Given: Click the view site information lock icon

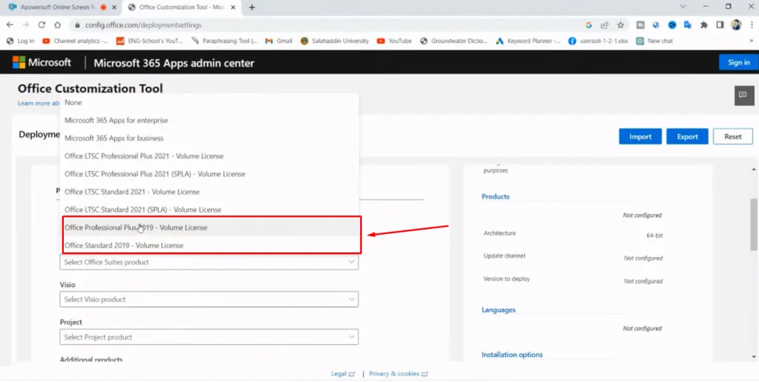Looking at the screenshot, I should [77, 25].
